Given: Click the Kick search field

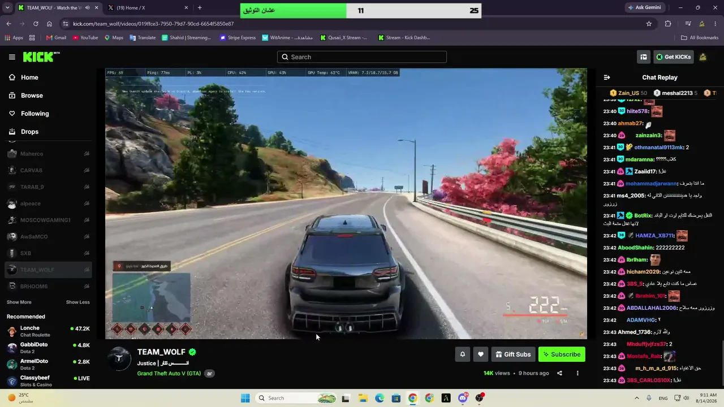Looking at the screenshot, I should pyautogui.click(x=362, y=57).
